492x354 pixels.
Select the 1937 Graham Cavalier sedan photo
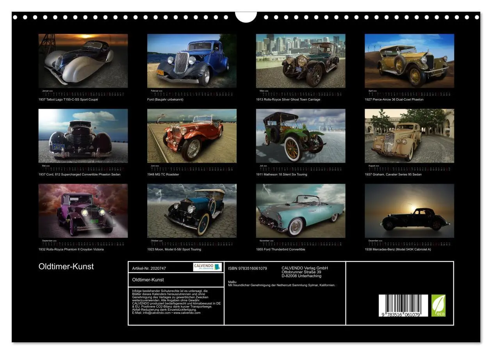(x=409, y=136)
